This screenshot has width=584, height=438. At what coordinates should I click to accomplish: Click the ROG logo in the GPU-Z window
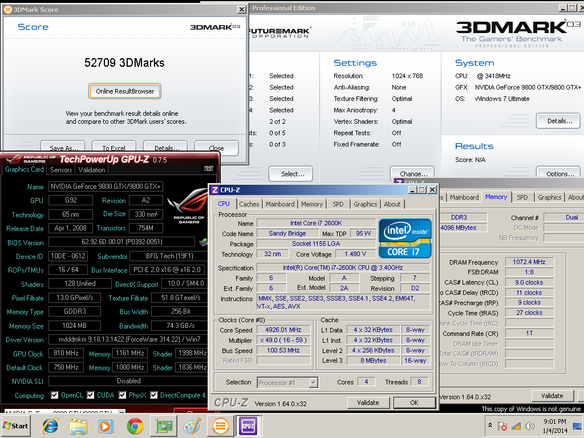click(187, 205)
